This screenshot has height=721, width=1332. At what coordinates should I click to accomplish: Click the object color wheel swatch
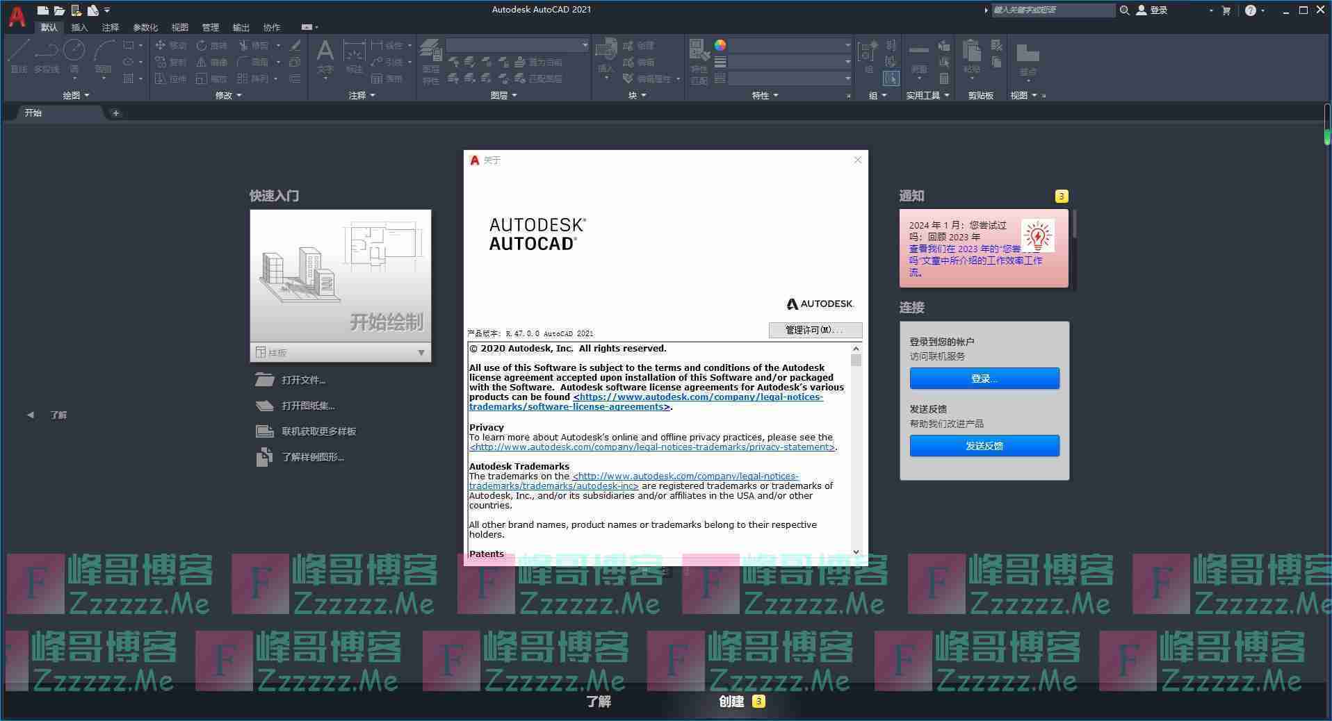tap(720, 45)
